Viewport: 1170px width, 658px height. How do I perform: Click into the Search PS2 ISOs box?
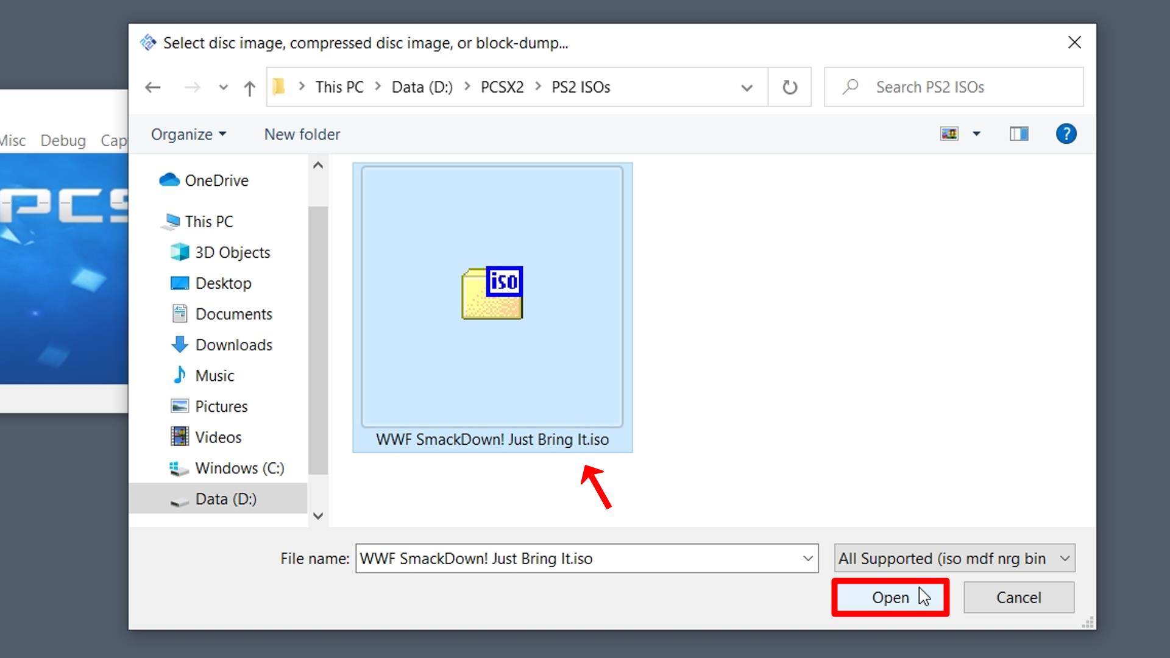[954, 87]
